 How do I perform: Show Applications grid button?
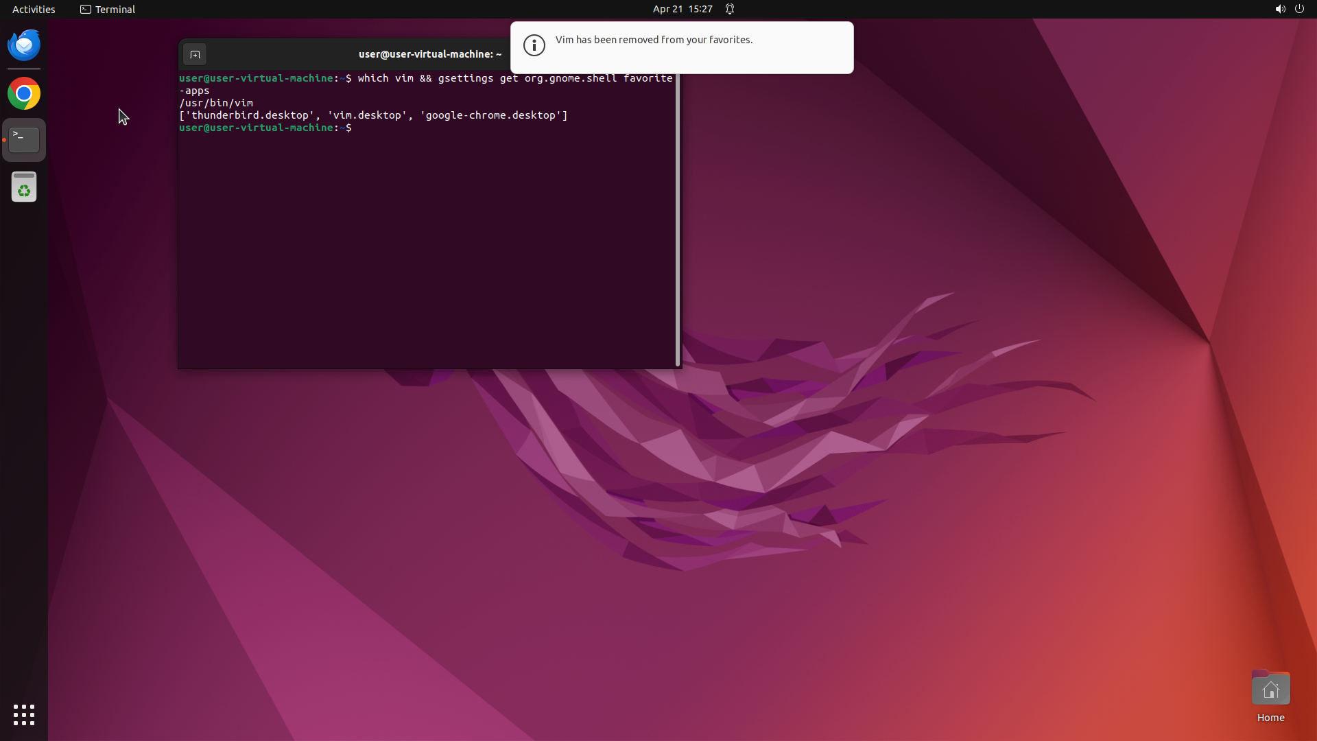(x=24, y=715)
